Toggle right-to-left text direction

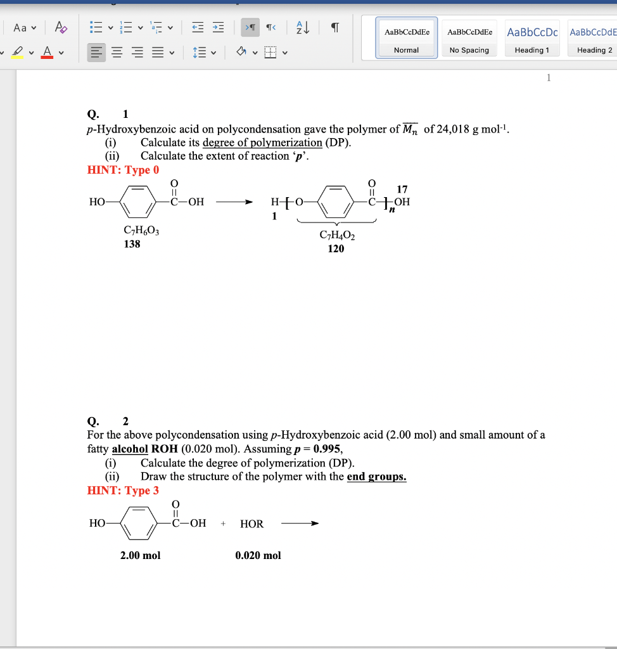[x=270, y=27]
